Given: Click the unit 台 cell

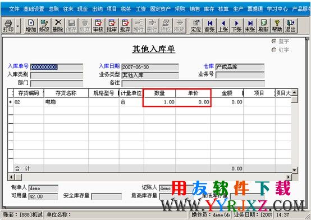Looking at the screenshot, I should coord(131,102).
